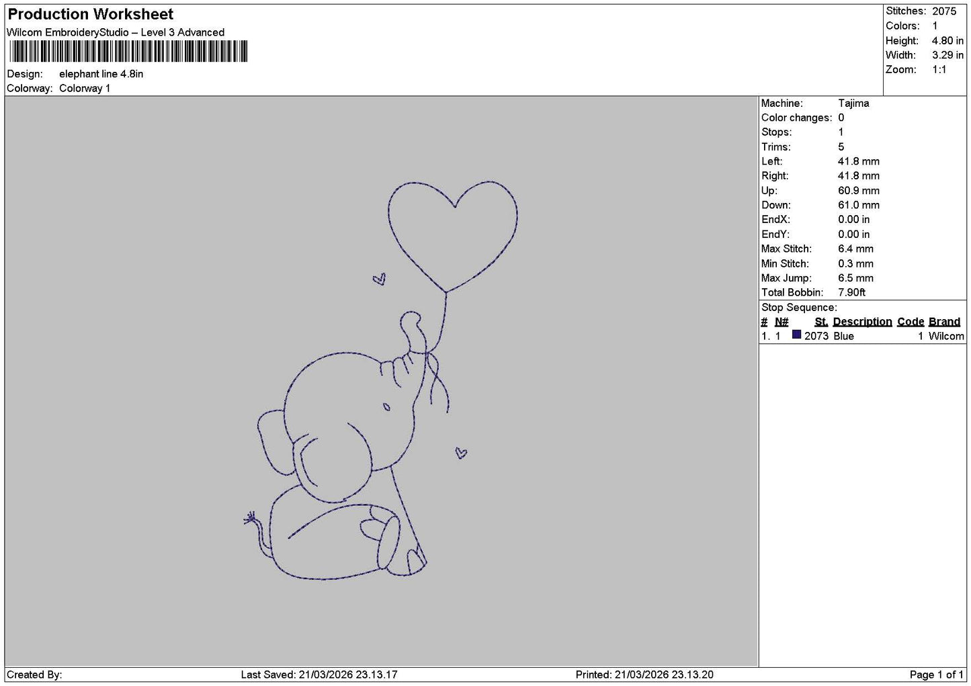
Task: Select the EndX value 0.00 in
Action: click(853, 220)
